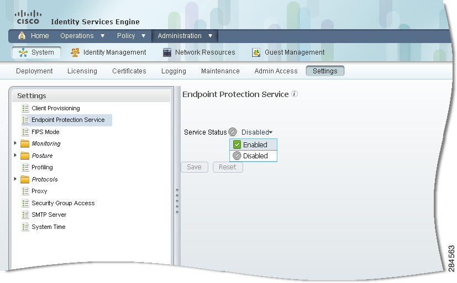
Task: Click the Proxy list icon
Action: (x=25, y=191)
